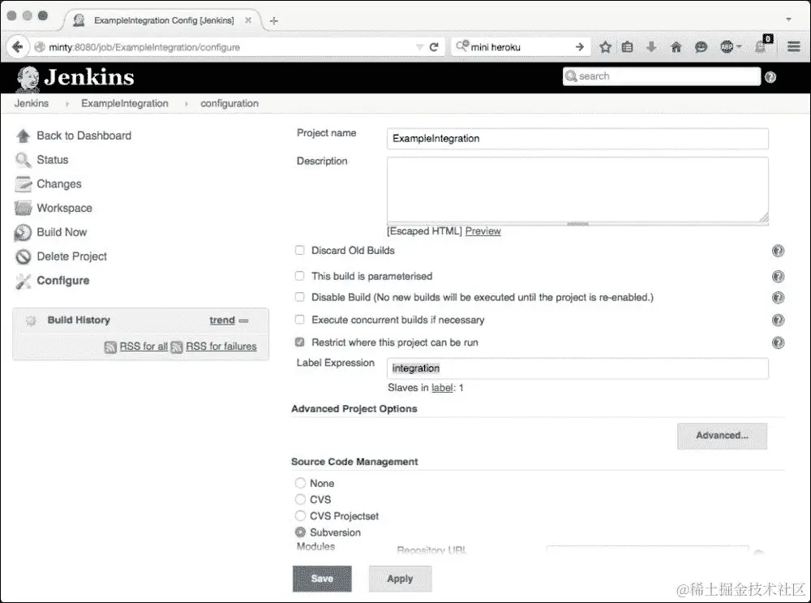Open the hamburger menu icon in browser
Image resolution: width=811 pixels, height=603 pixels.
(x=794, y=47)
